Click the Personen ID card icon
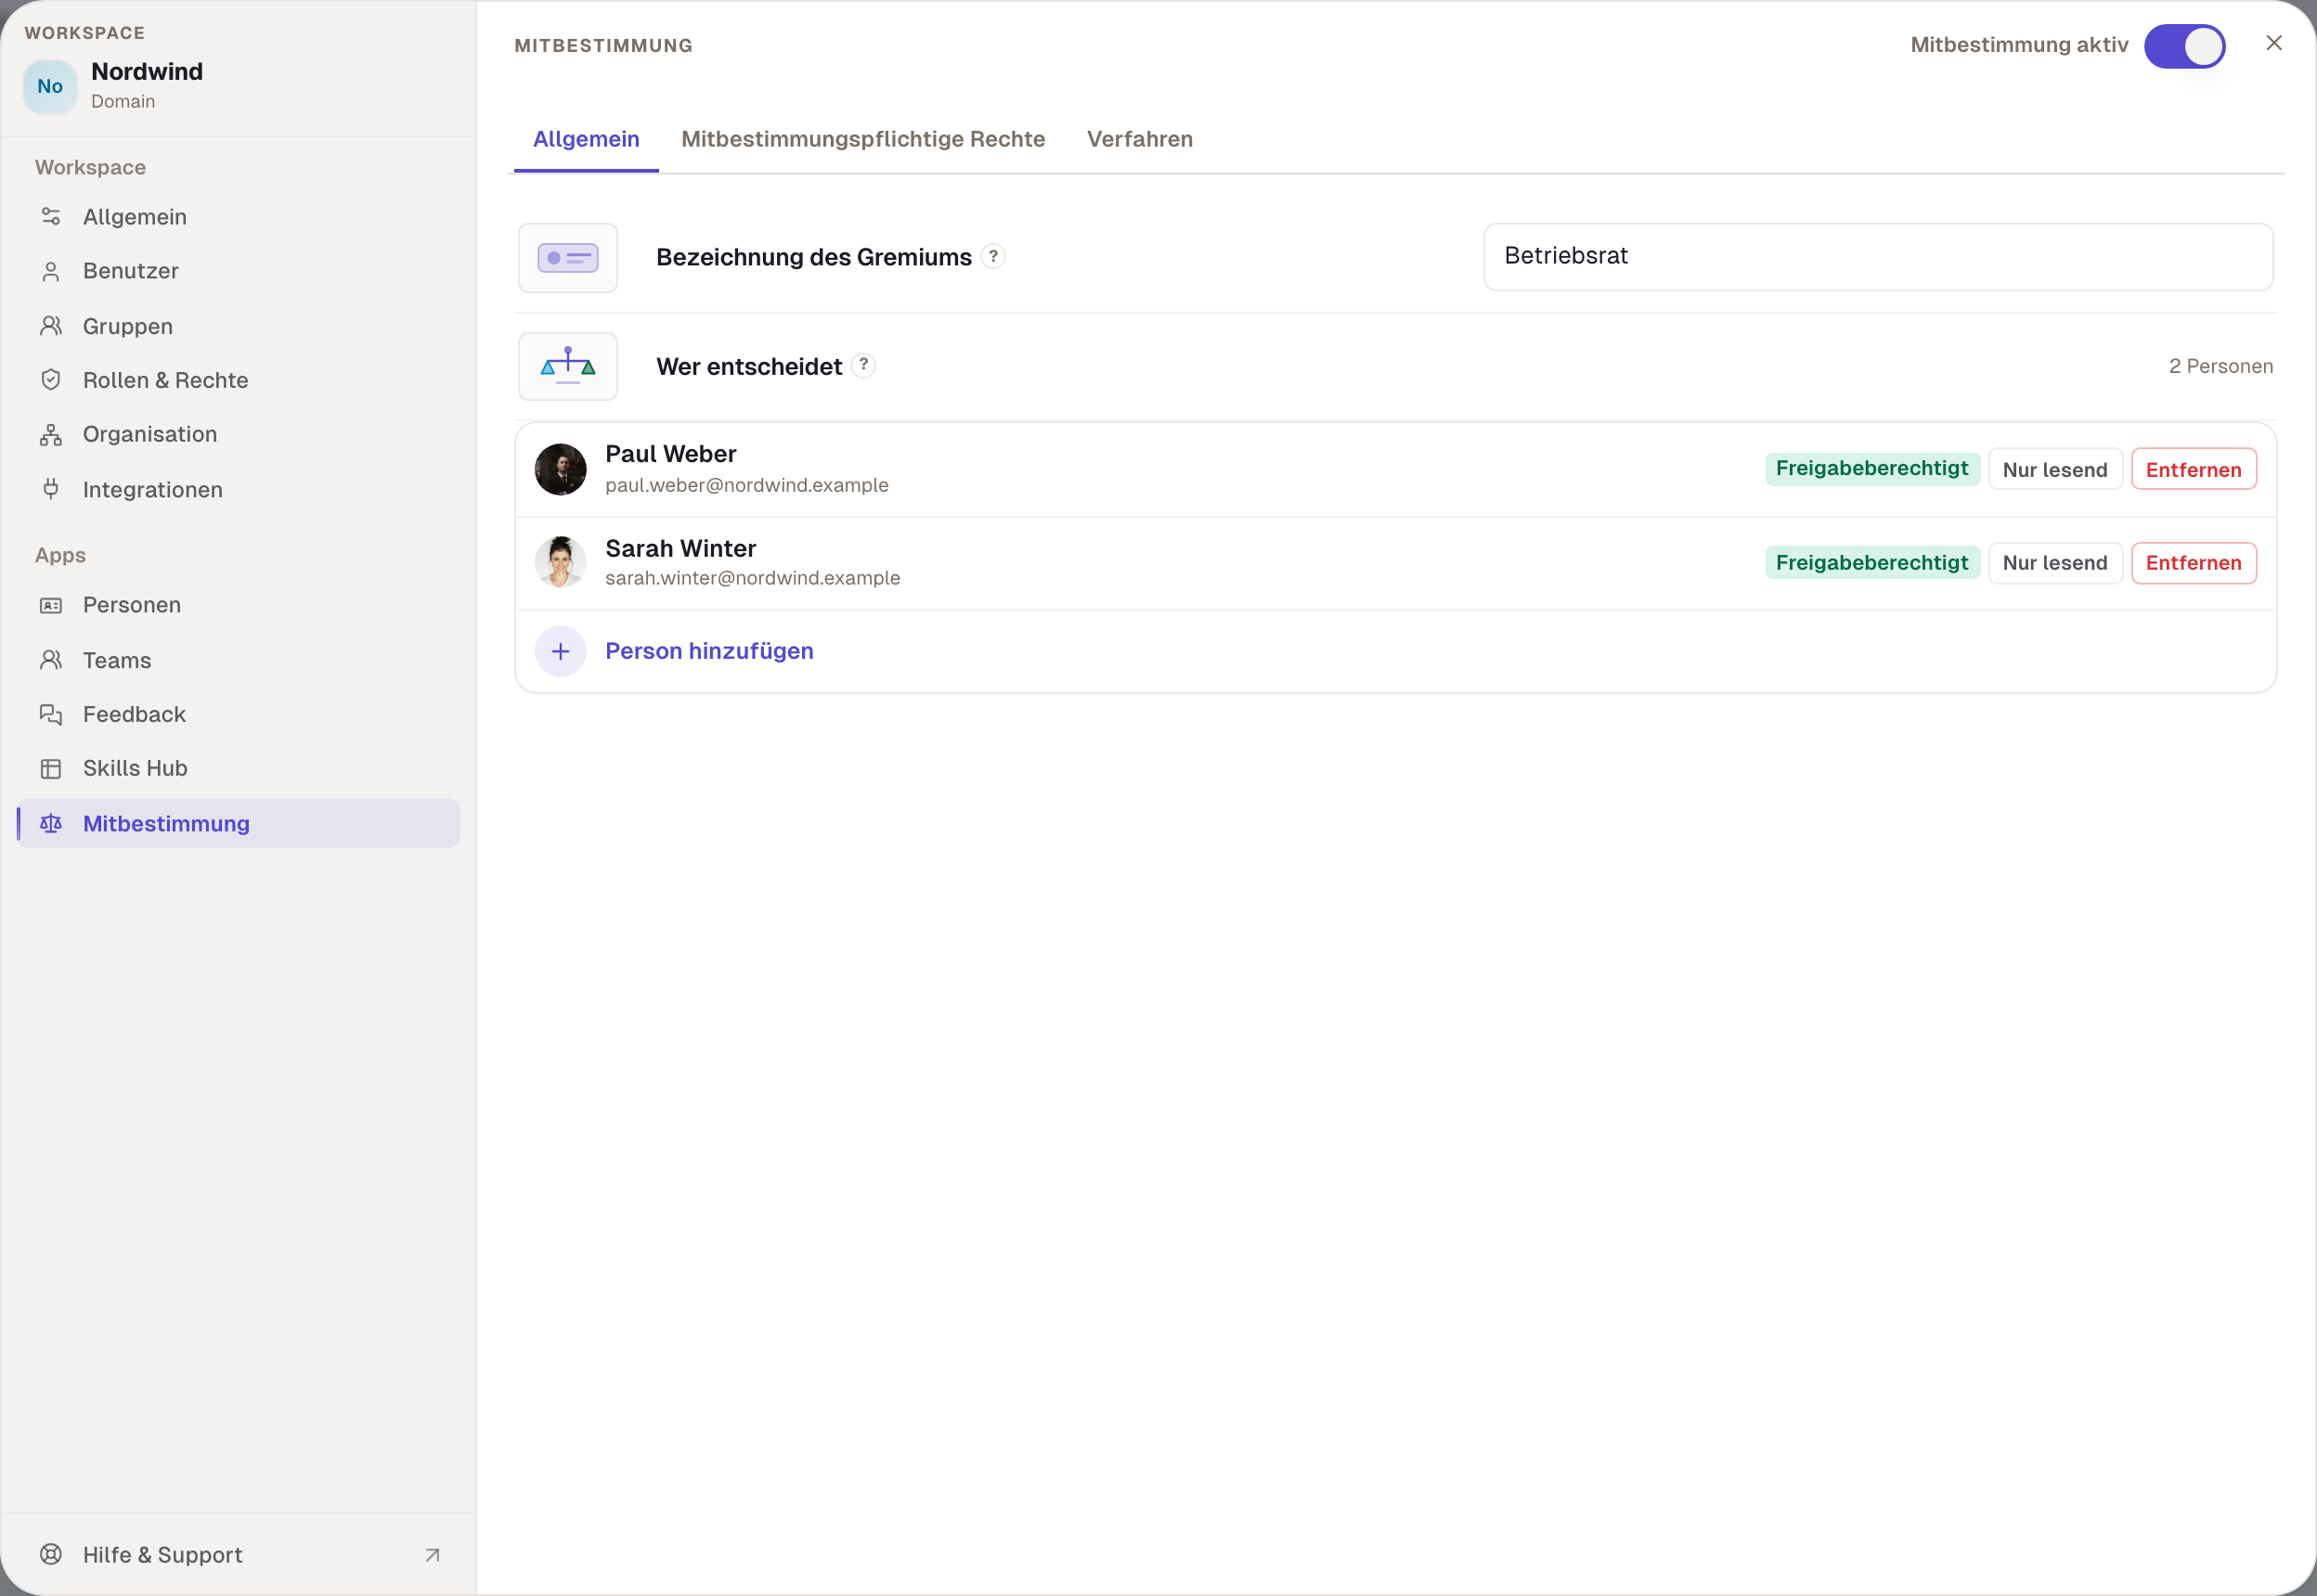 [x=51, y=605]
